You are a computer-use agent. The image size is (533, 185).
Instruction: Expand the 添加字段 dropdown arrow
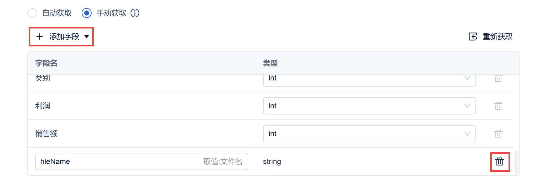[87, 37]
